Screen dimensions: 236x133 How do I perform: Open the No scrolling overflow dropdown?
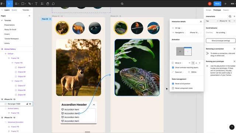click(x=221, y=33)
